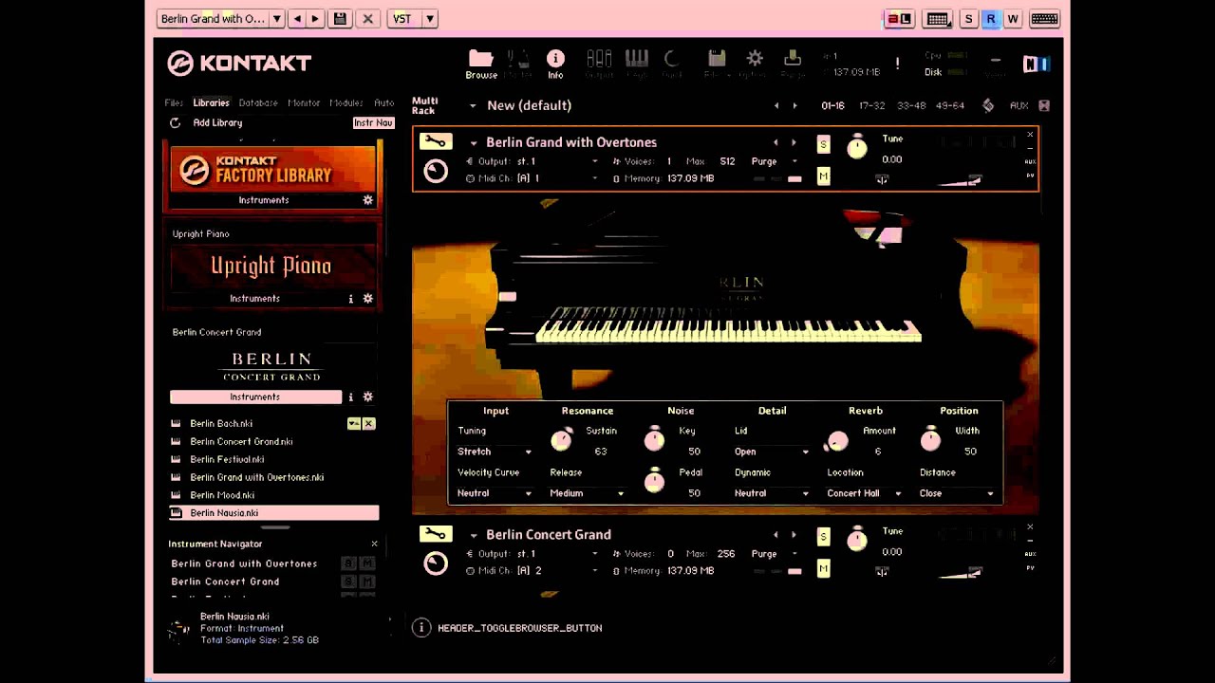This screenshot has height=683, width=1215.
Task: Click Instruments button under Upright Piano
Action: [x=254, y=299]
